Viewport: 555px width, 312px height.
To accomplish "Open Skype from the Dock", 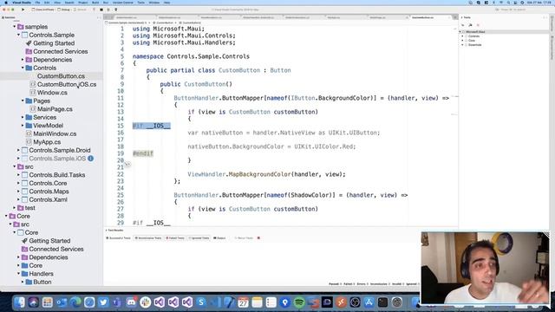I will [x=201, y=302].
